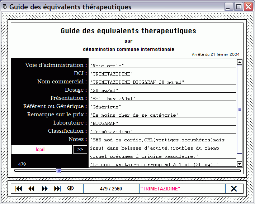Click the "insuf dans baisses d'acuité" notes line

click(163, 148)
